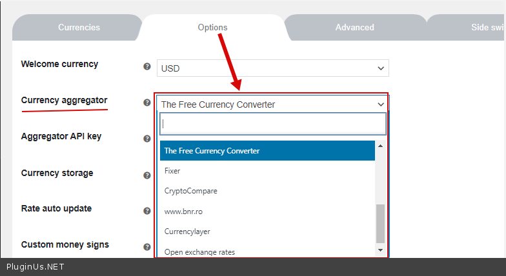Click help icon beside Currency aggregator
The height and width of the screenshot is (276, 506).
(x=147, y=103)
